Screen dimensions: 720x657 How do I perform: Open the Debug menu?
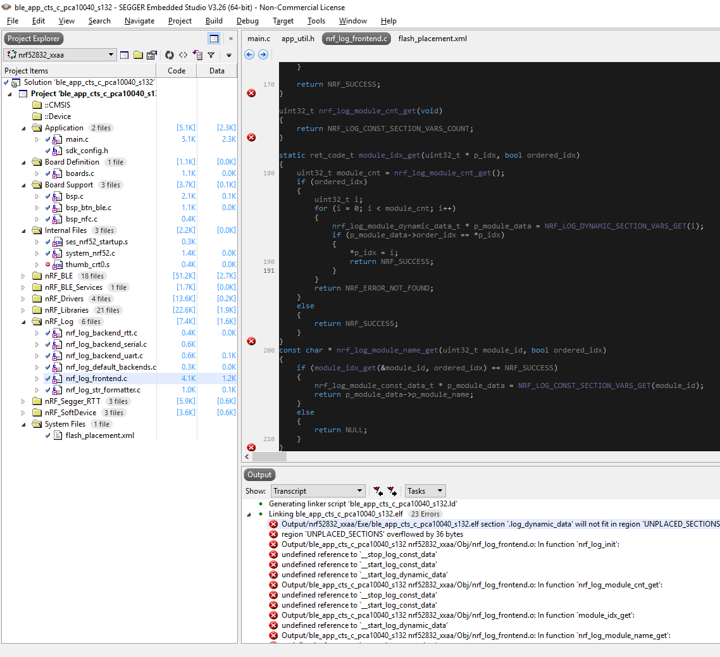(x=247, y=21)
